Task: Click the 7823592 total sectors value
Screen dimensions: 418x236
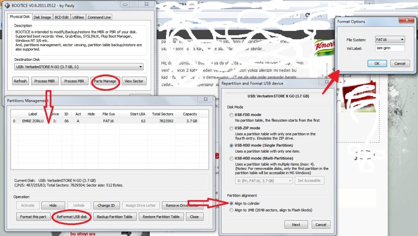Action: [166, 121]
